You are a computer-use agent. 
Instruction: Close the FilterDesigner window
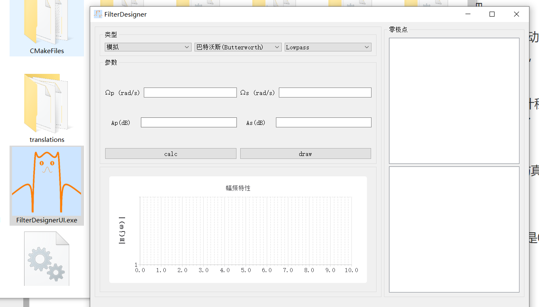517,14
